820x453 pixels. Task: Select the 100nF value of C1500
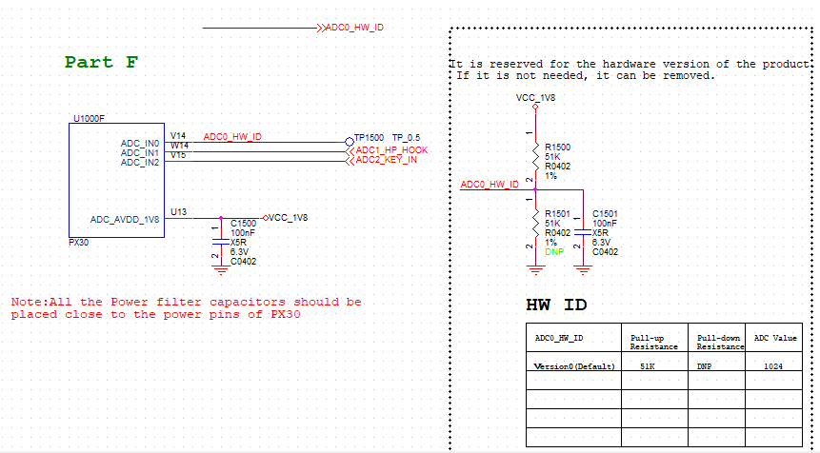click(243, 232)
